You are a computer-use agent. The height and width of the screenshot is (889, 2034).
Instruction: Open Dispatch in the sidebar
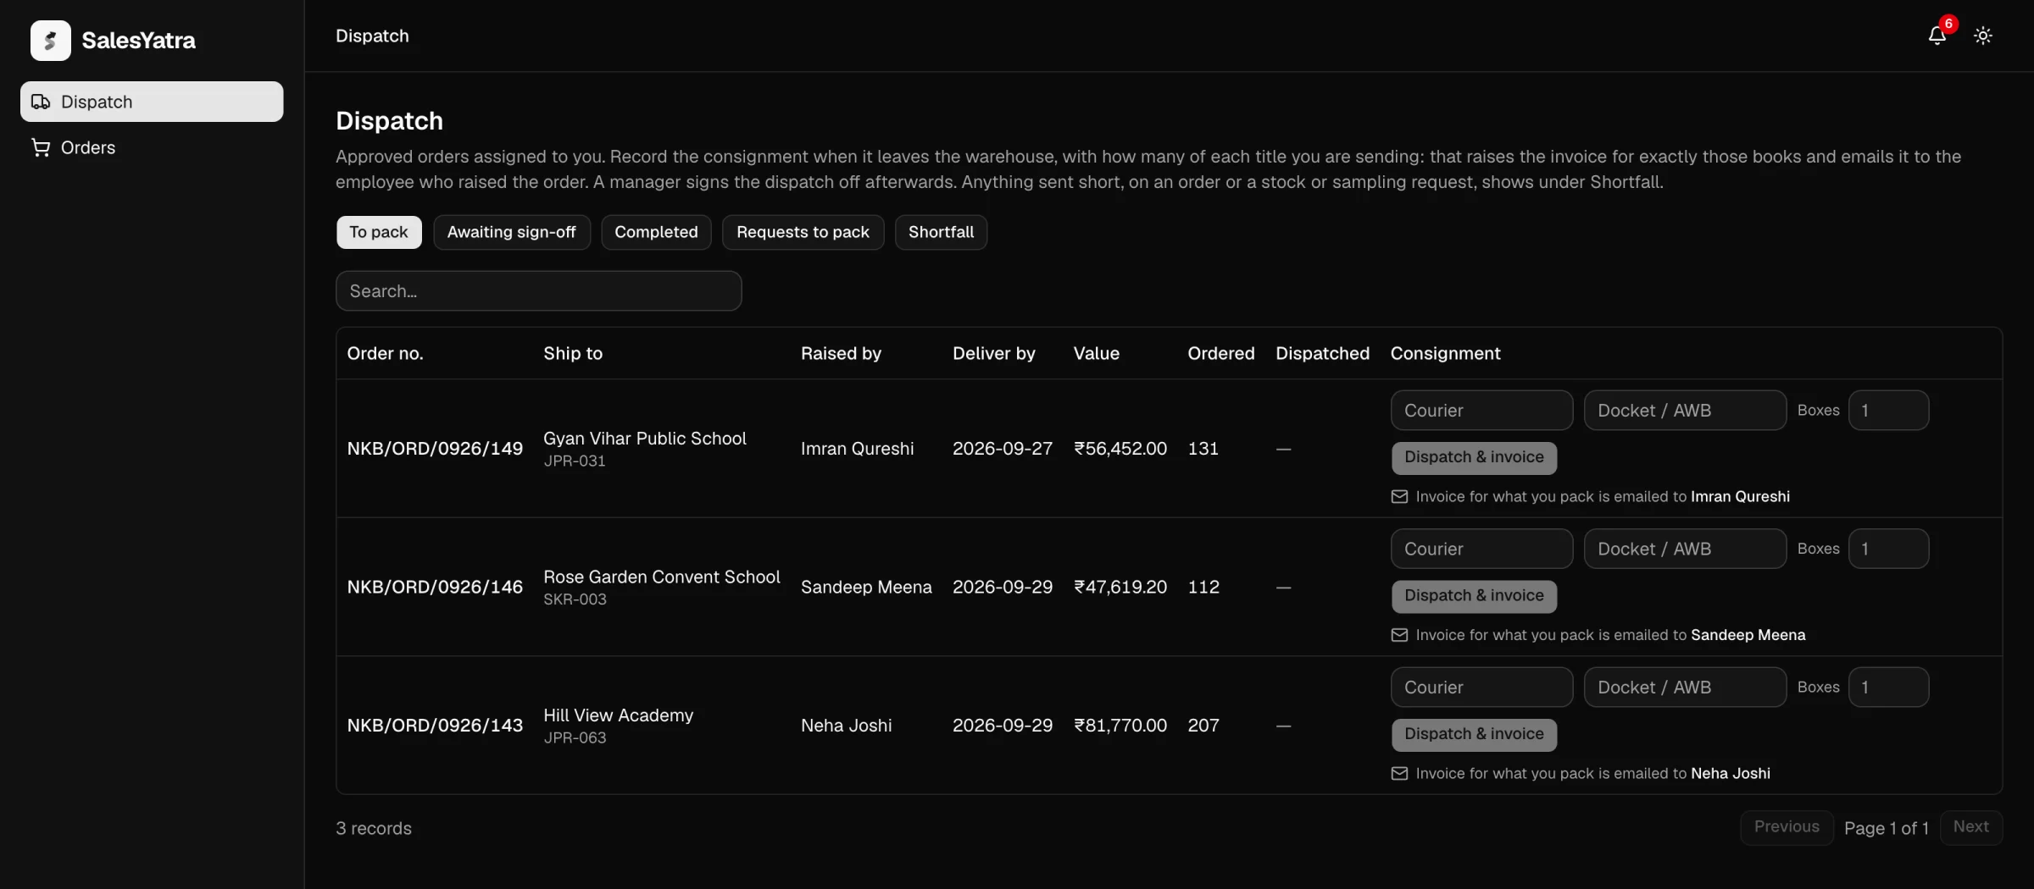(152, 102)
